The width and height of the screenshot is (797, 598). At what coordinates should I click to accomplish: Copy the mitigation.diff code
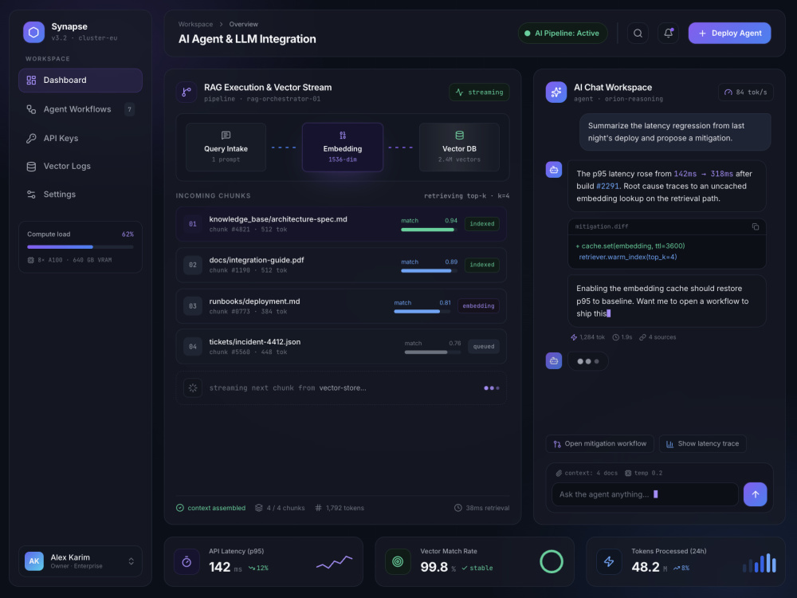click(x=756, y=226)
